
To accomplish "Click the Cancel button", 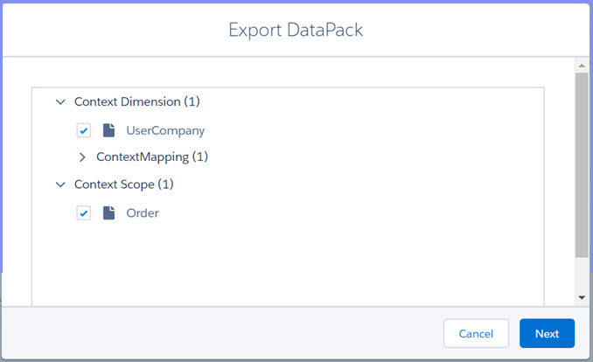I will click(x=476, y=333).
